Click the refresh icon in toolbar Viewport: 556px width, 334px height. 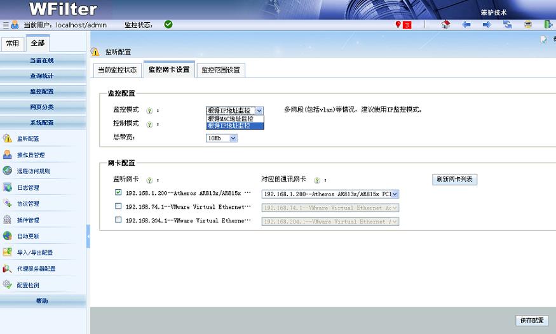508,25
